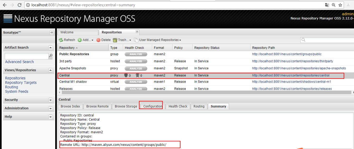Click the translate page icon
This screenshot has height=149, width=354.
[x=327, y=5]
